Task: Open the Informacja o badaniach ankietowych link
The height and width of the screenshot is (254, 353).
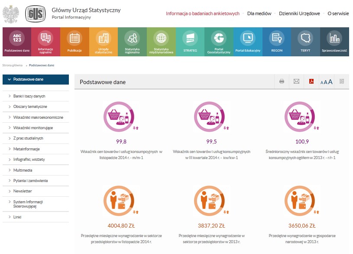Action: (x=202, y=13)
